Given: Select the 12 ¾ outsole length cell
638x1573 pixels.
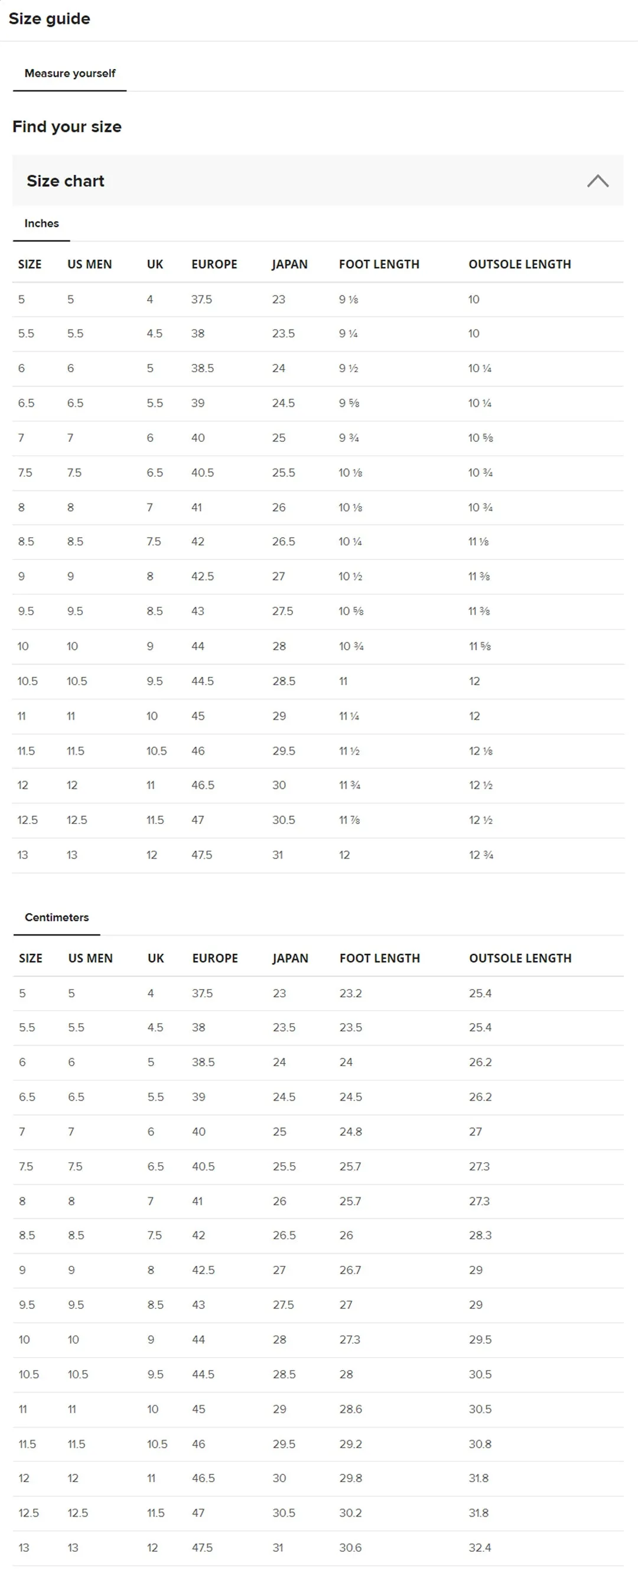Looking at the screenshot, I should (x=480, y=855).
